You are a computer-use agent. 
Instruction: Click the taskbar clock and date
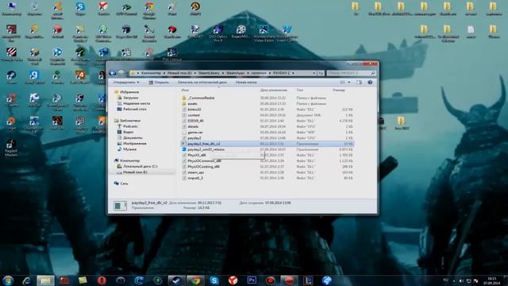point(491,280)
